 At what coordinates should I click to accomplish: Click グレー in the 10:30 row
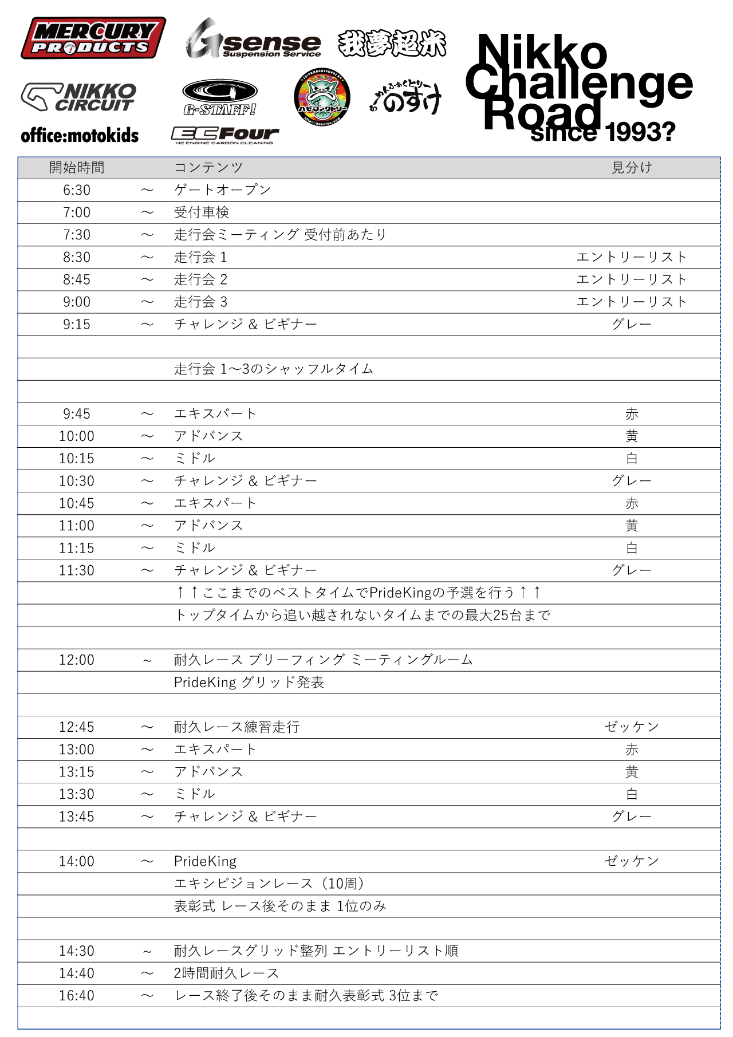[x=632, y=481]
